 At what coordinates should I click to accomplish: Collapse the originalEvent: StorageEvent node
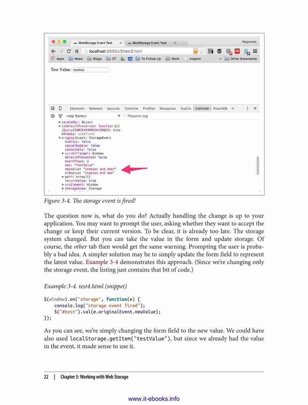click(x=59, y=138)
